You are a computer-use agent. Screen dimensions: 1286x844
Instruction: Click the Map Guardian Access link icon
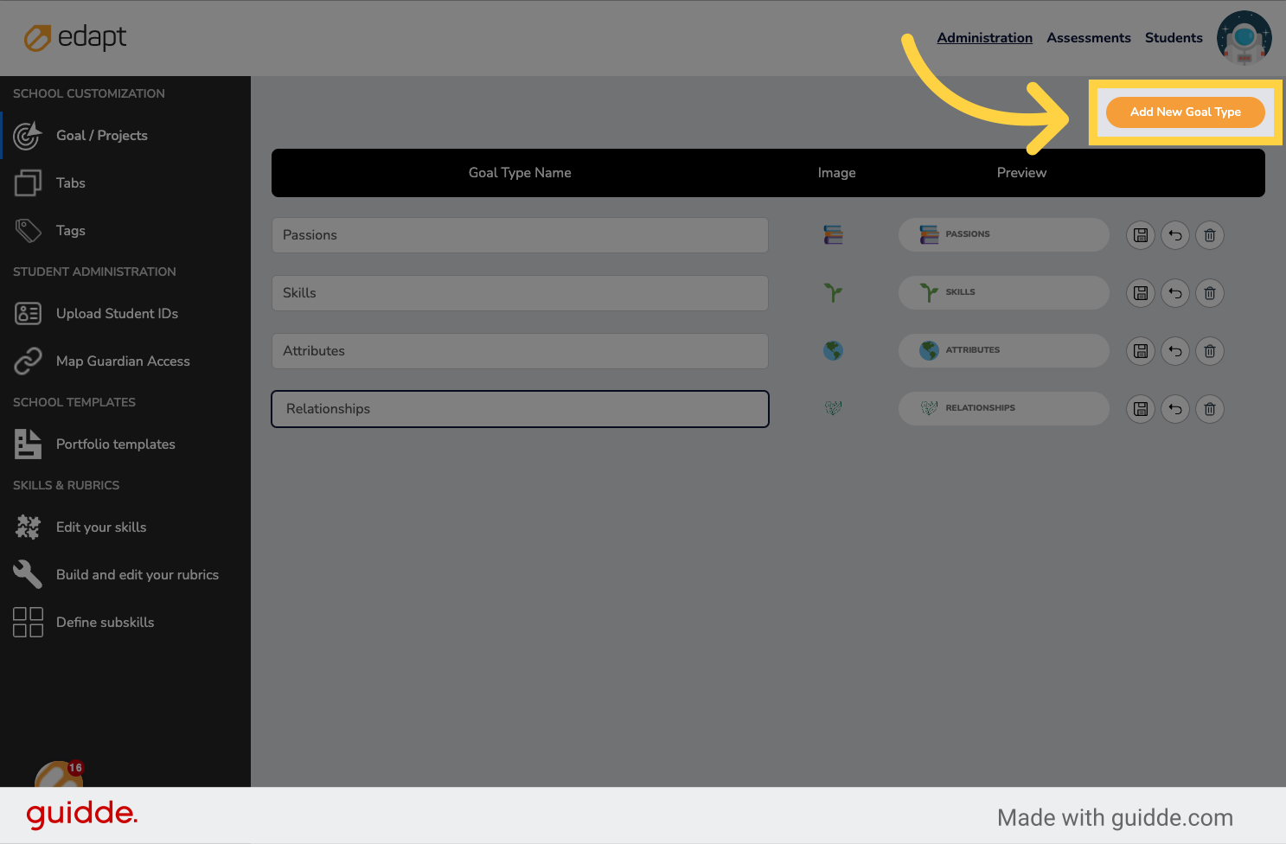click(28, 361)
